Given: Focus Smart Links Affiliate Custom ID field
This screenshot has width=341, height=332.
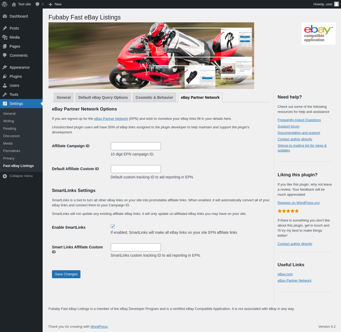Looking at the screenshot, I should click(136, 247).
